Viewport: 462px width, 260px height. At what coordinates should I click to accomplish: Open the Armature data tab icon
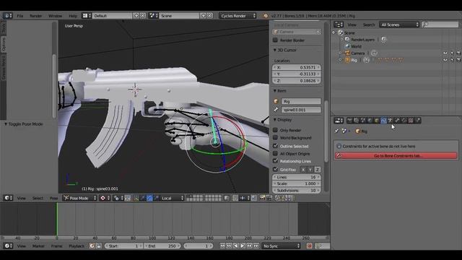[x=390, y=121]
